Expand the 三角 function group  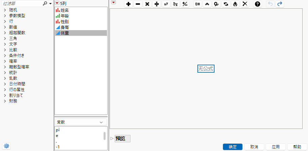(x=5, y=39)
